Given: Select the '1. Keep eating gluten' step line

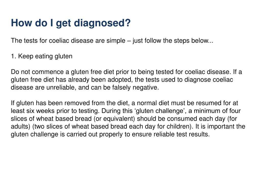Looking at the screenshot, I should tap(42, 56).
